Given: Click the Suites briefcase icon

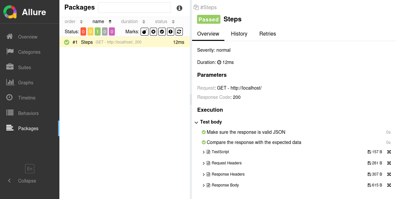Looking at the screenshot, I should click(10, 67).
